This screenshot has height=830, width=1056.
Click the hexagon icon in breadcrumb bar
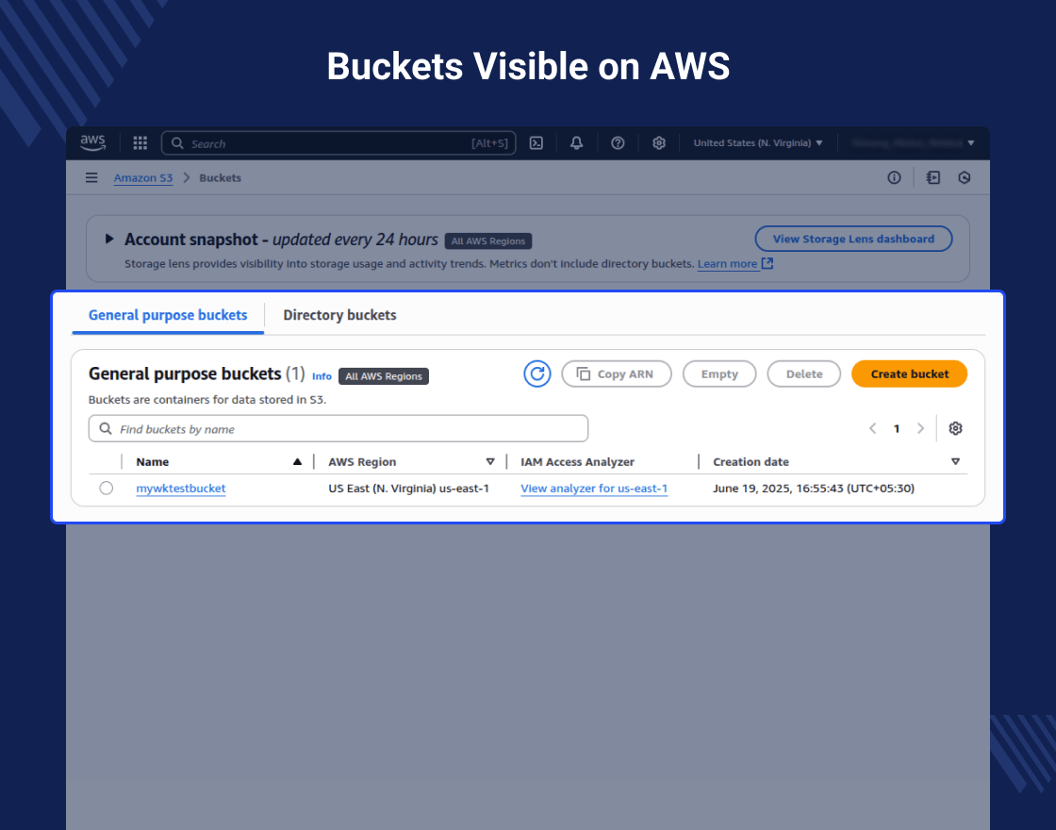point(965,178)
